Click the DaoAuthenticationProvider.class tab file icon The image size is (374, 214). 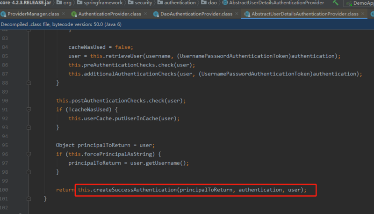pyautogui.click(x=156, y=14)
